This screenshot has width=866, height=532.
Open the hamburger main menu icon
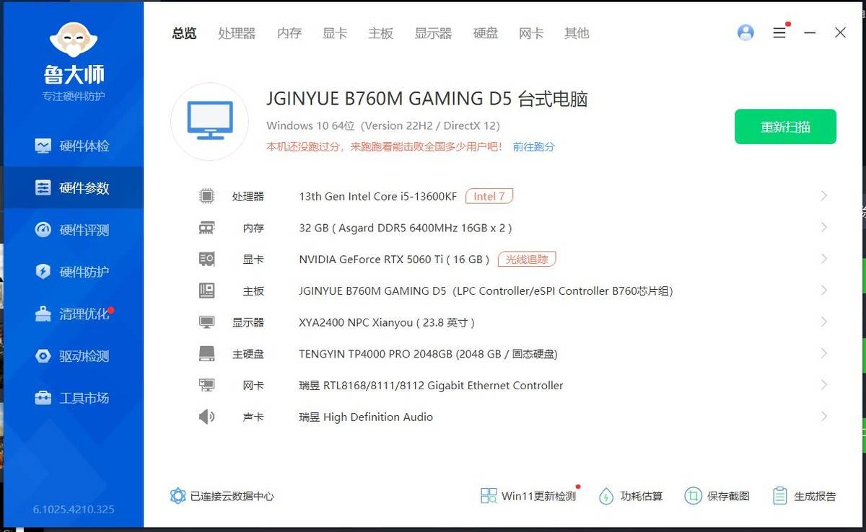(779, 32)
